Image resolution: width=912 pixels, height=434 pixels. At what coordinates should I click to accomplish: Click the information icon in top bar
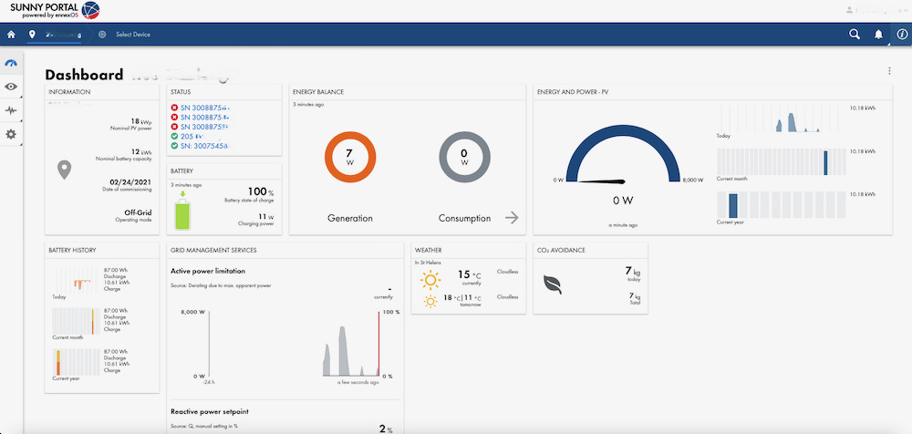coord(901,35)
